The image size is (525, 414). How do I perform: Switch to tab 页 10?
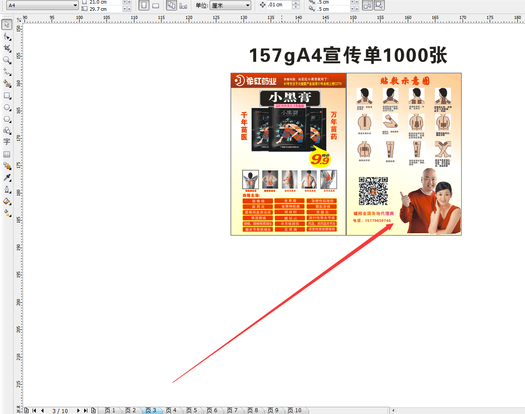(x=295, y=410)
